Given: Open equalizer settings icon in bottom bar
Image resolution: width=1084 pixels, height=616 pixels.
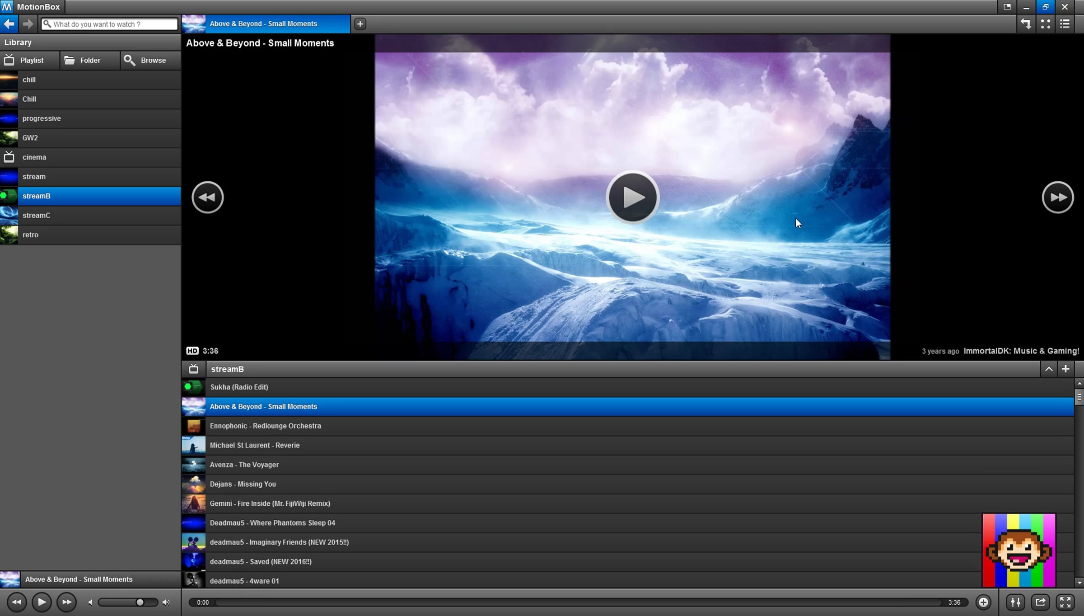Looking at the screenshot, I should (1015, 602).
